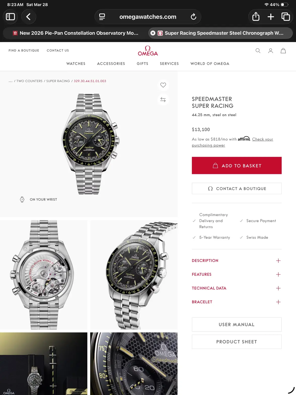296x395 pixels.
Task: Click the compare arrows icon
Action: pyautogui.click(x=163, y=100)
